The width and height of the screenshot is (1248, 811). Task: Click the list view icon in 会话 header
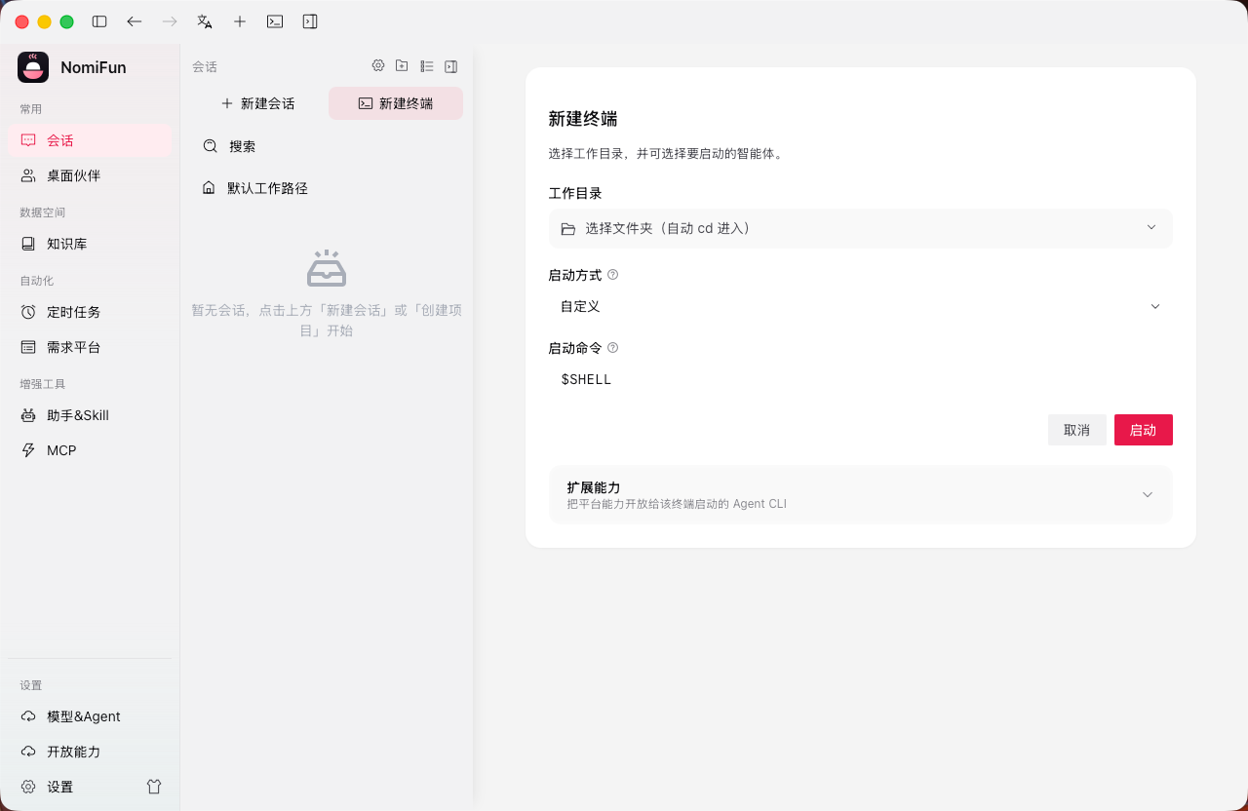coord(426,66)
